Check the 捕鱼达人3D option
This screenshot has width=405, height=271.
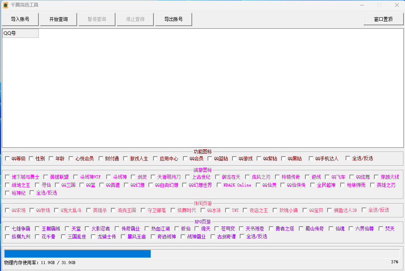(330, 210)
